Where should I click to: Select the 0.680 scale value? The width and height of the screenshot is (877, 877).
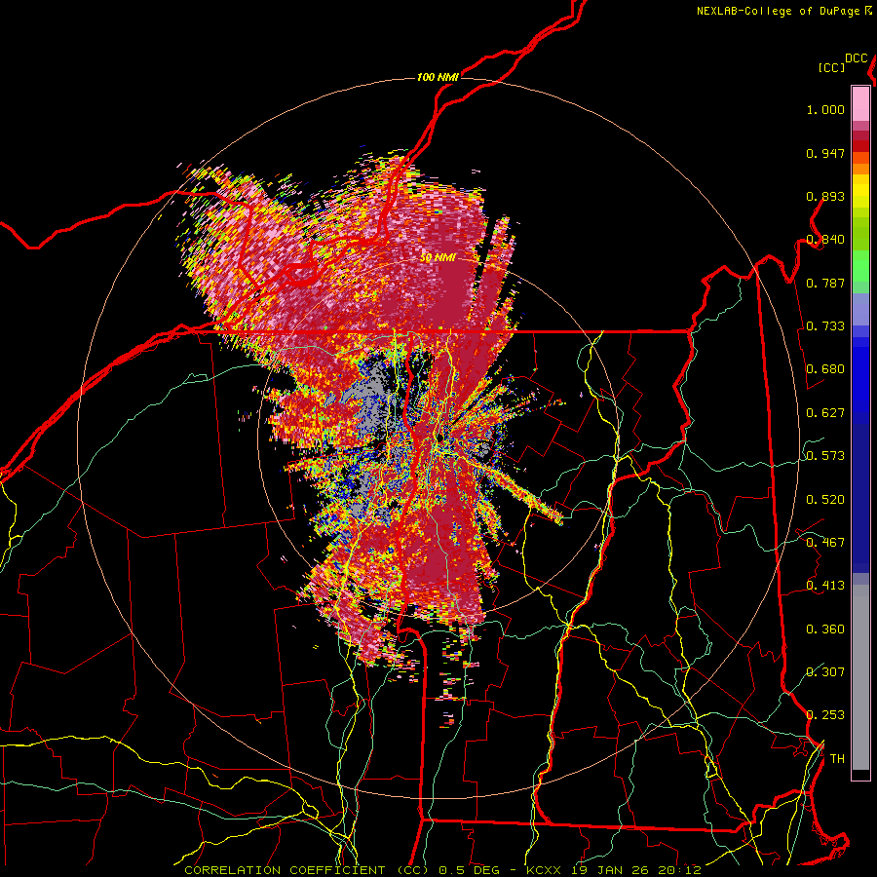825,369
